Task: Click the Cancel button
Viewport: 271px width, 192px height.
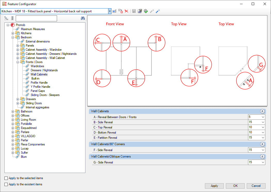Action: (x=256, y=186)
